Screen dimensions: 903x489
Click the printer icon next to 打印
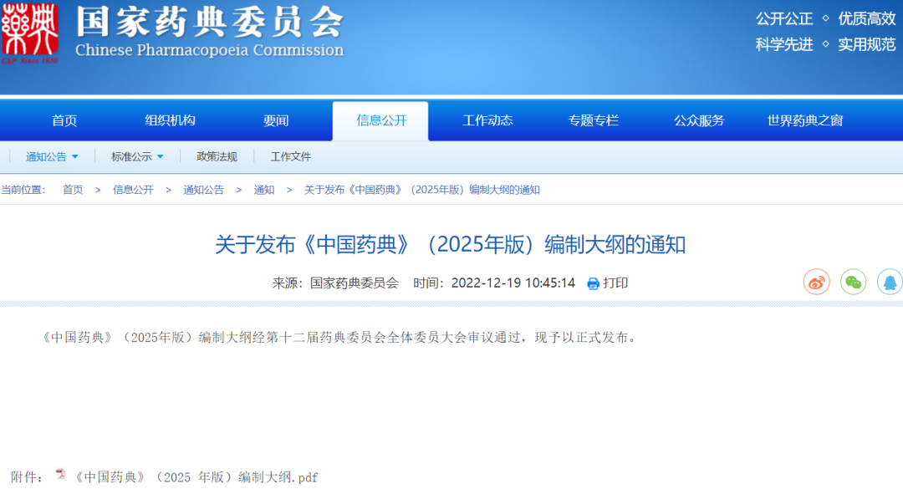pos(593,283)
